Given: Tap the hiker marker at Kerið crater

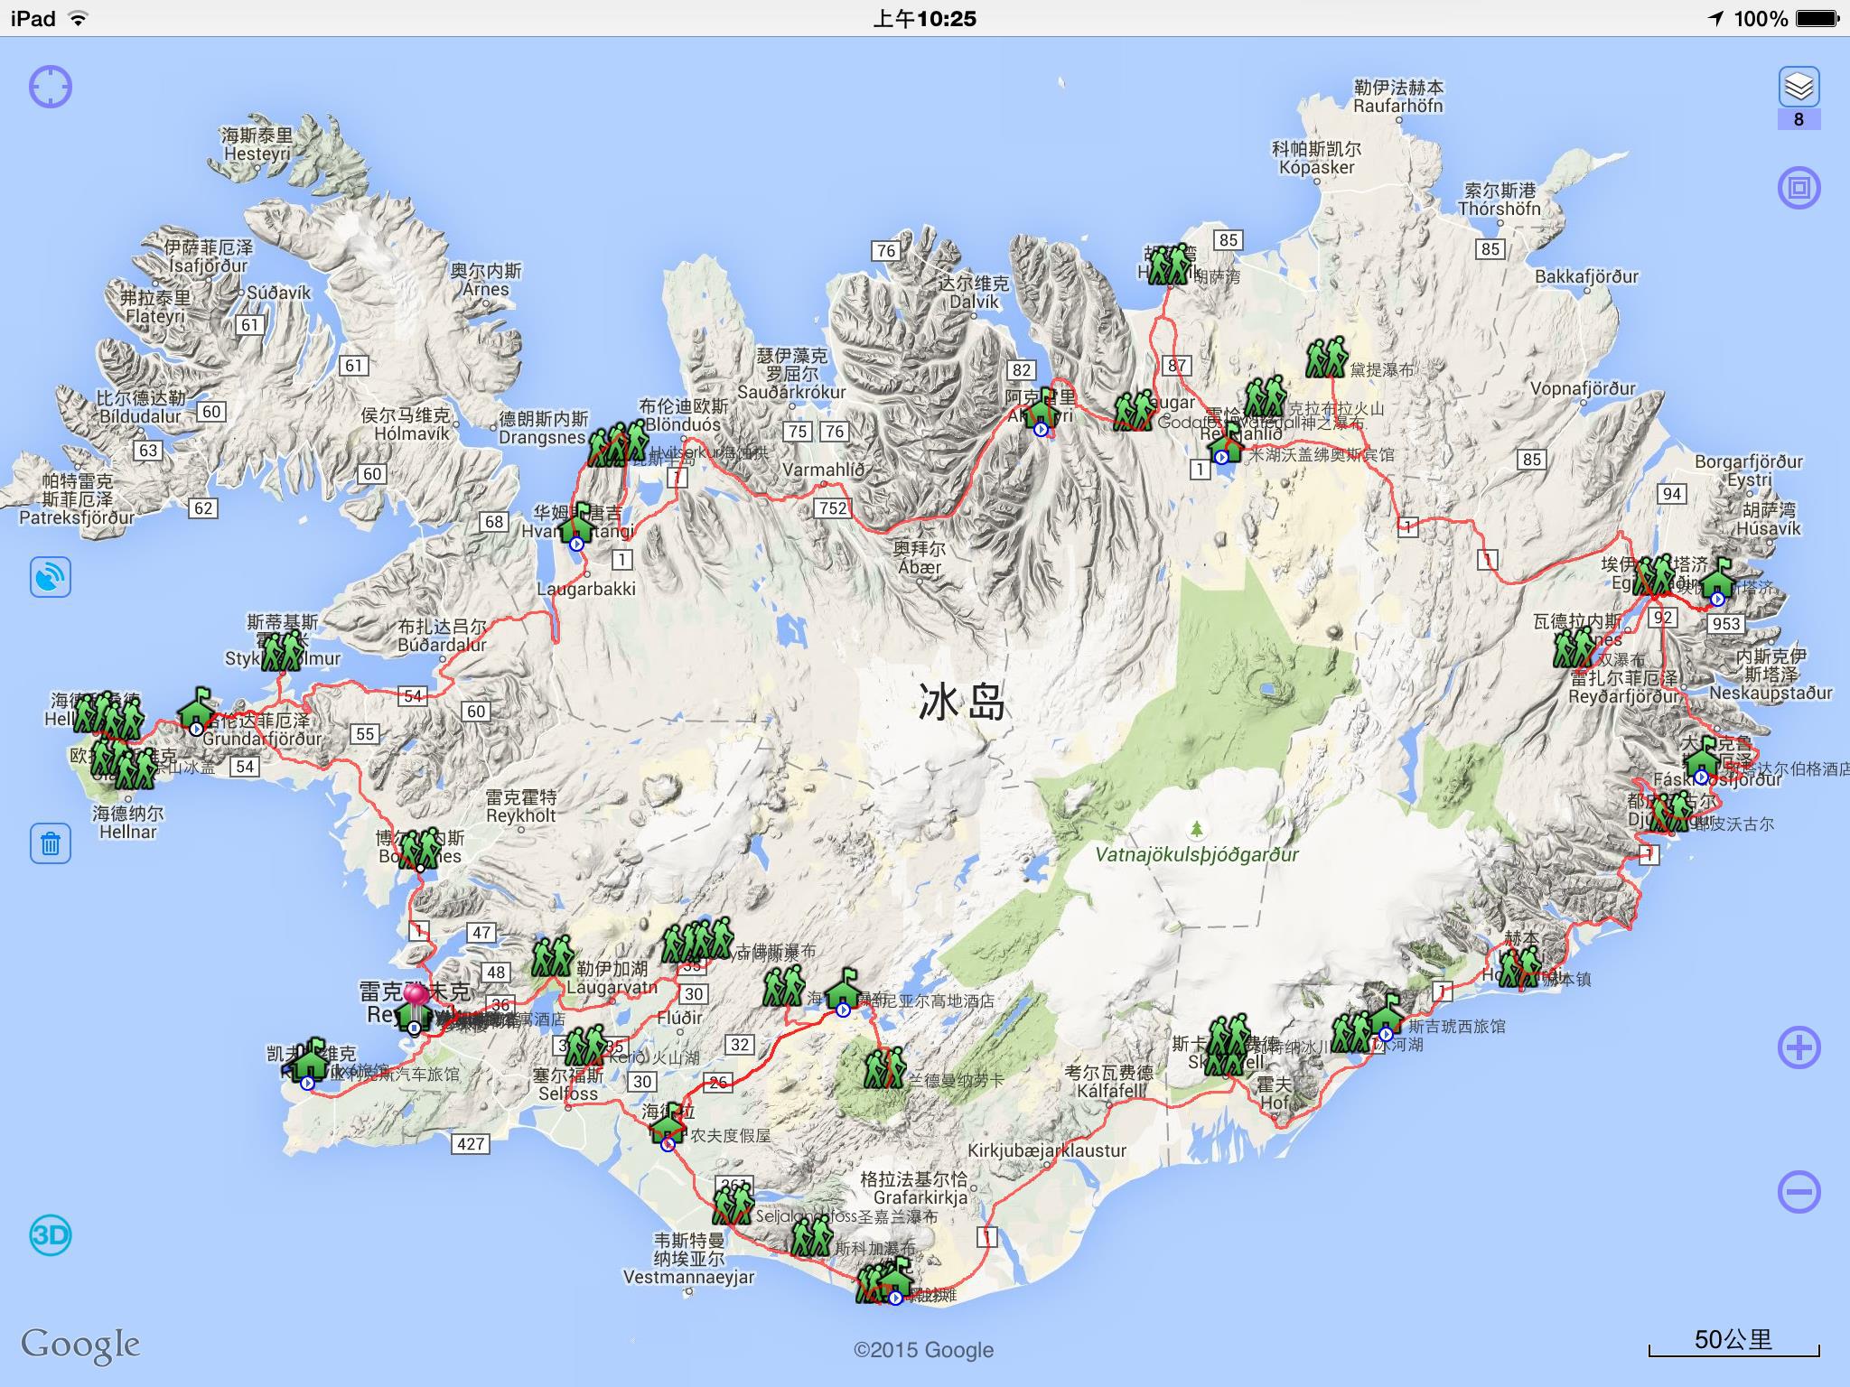Looking at the screenshot, I should click(x=585, y=1045).
